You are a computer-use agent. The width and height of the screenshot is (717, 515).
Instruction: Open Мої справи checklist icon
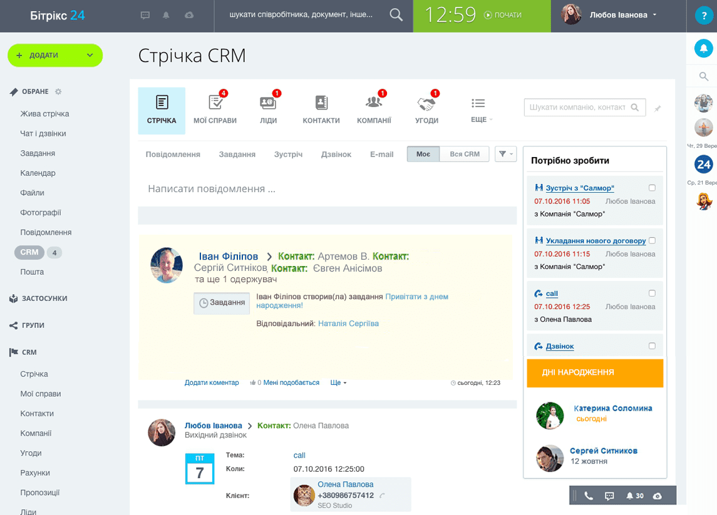[215, 103]
